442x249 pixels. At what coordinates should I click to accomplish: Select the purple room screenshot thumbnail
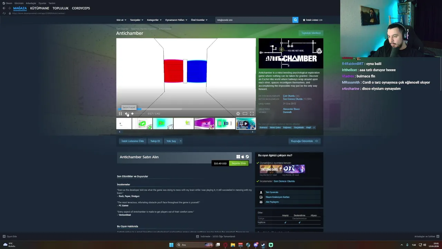[x=204, y=123]
